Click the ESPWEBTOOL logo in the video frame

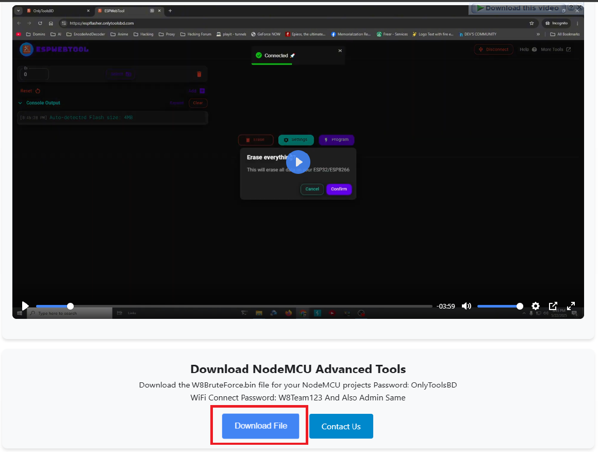point(54,49)
